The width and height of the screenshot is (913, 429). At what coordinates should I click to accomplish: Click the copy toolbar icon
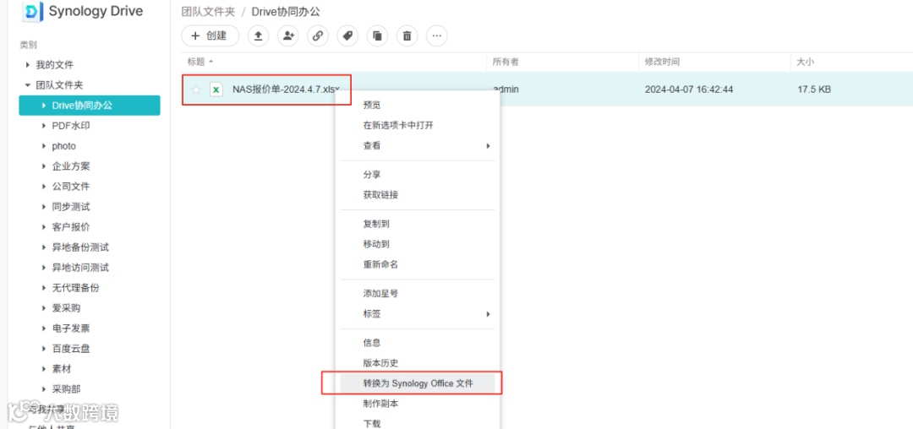coord(377,36)
